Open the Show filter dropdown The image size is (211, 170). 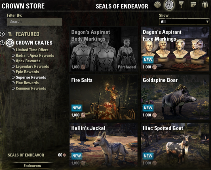pyautogui.click(x=184, y=22)
